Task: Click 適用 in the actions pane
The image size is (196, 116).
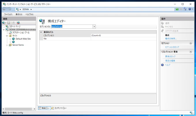Action: pyautogui.click(x=167, y=23)
